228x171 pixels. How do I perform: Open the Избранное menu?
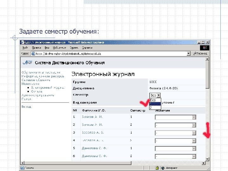[x=59, y=48]
